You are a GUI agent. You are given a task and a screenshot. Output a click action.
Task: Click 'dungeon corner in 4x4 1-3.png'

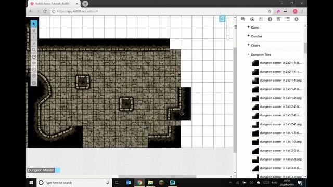281,142
